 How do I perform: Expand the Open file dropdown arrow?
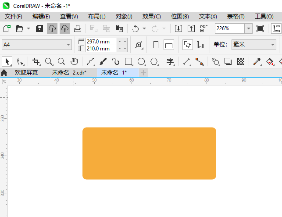point(29,28)
